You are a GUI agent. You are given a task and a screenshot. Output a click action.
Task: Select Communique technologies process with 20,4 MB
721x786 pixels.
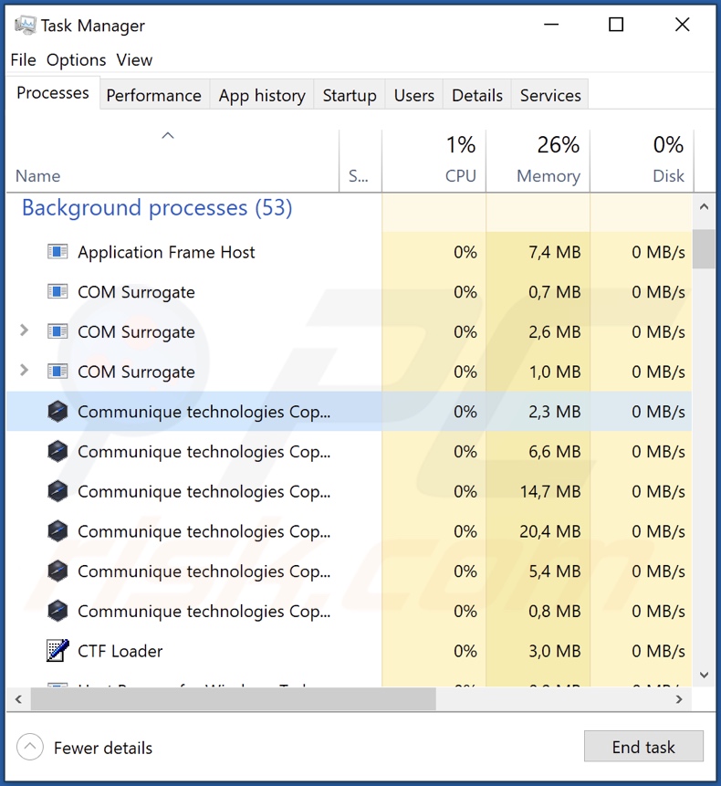204,531
